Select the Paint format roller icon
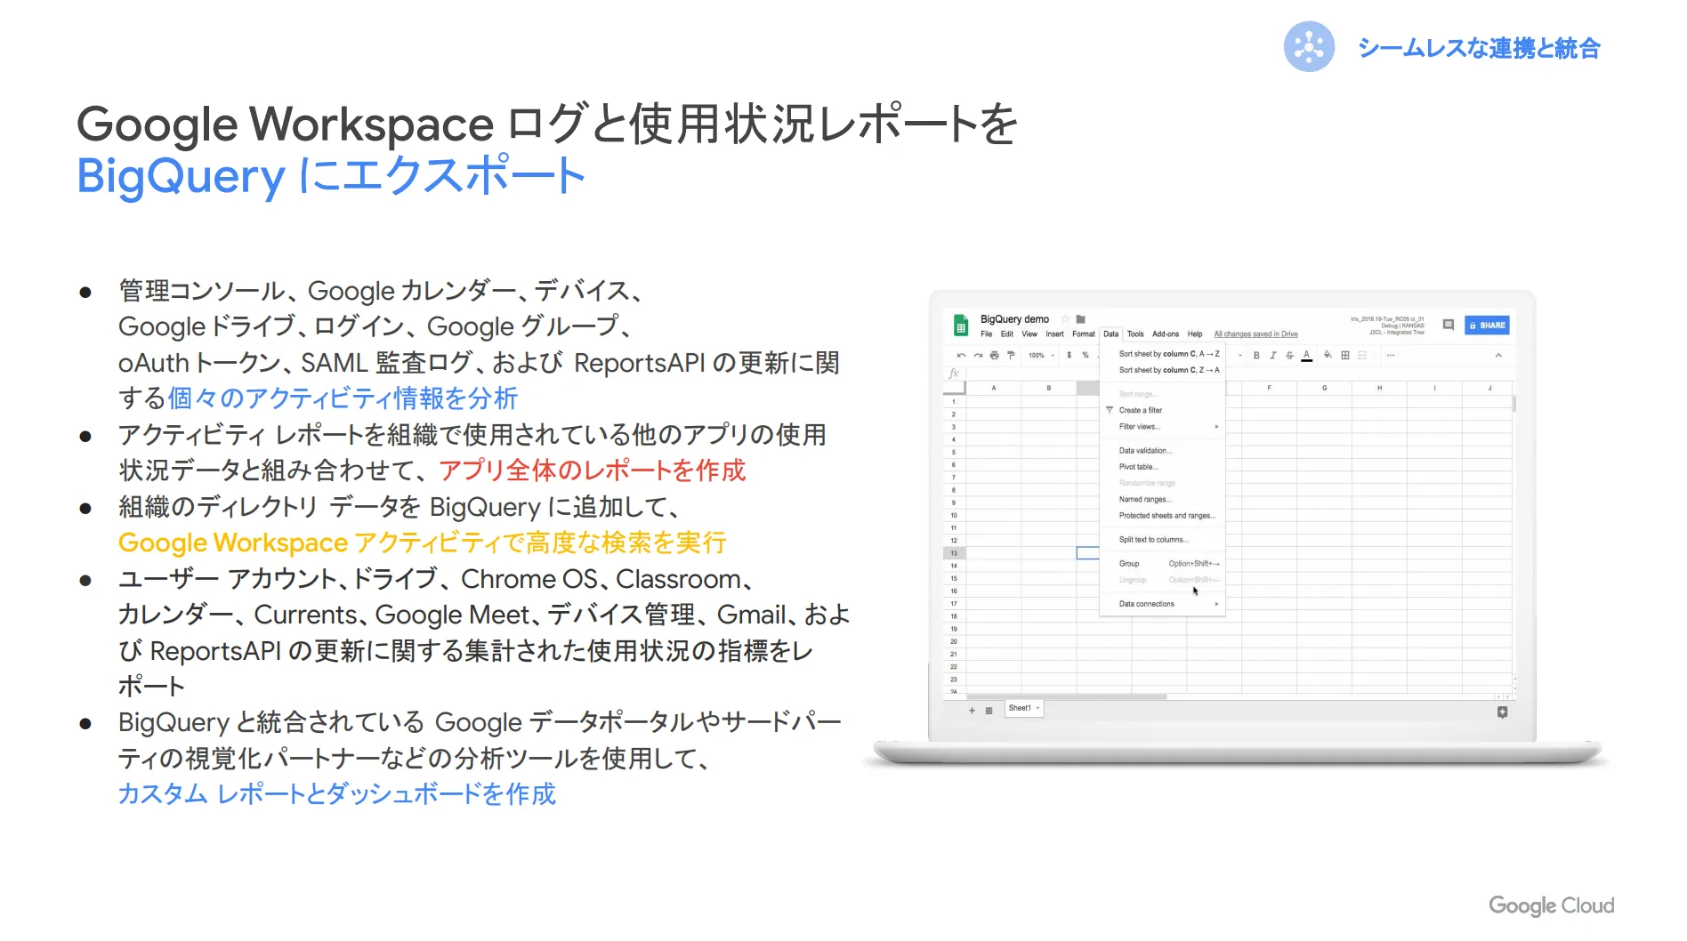Screen dimensions: 1687x941 tap(1011, 355)
